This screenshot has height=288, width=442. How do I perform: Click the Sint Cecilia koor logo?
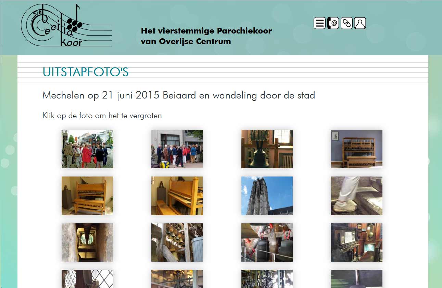tap(66, 26)
